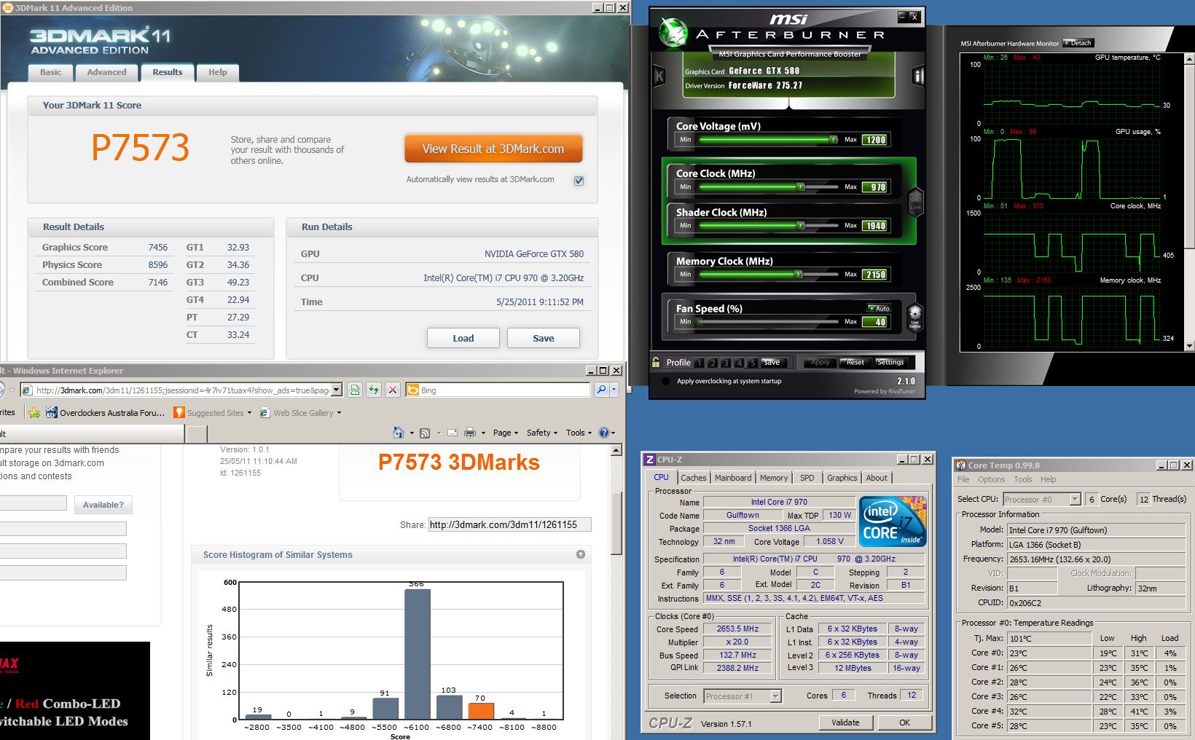Detach the Afterburner hardware monitor
The image size is (1195, 740).
1078,43
